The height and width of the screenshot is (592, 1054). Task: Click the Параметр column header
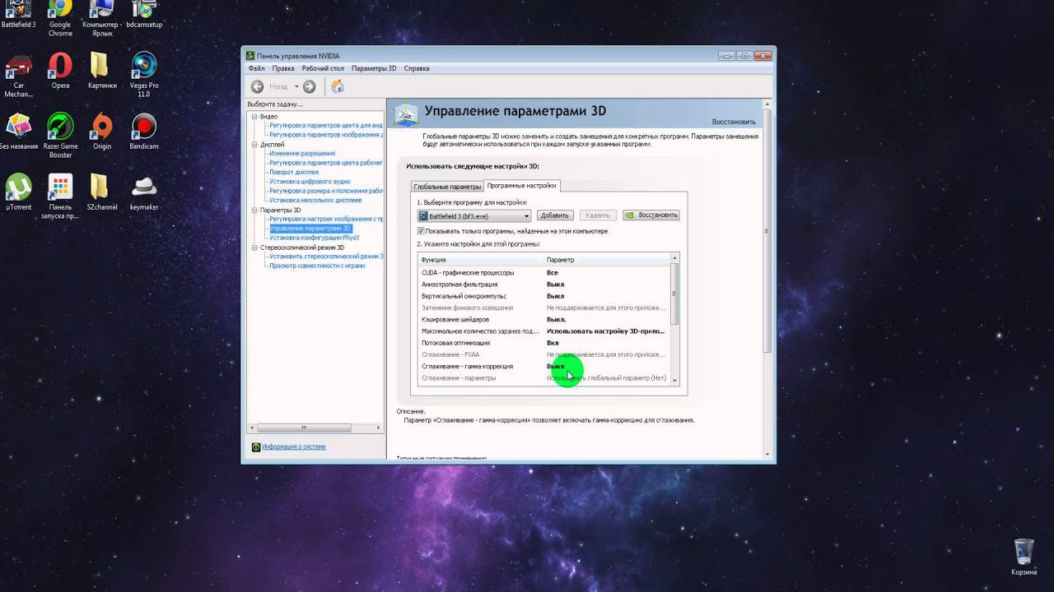(607, 260)
